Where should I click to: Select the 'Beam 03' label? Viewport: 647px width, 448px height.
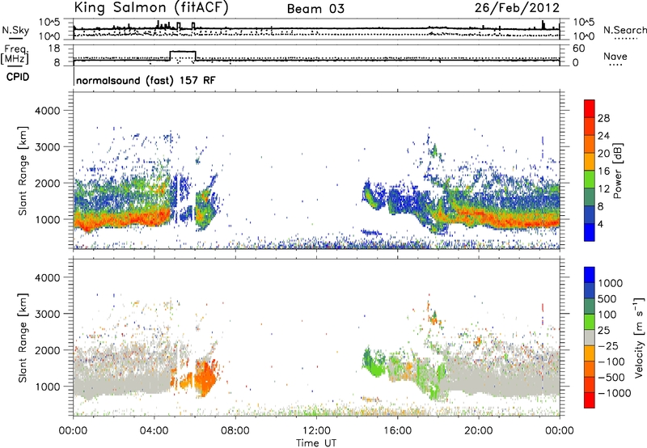315,9
